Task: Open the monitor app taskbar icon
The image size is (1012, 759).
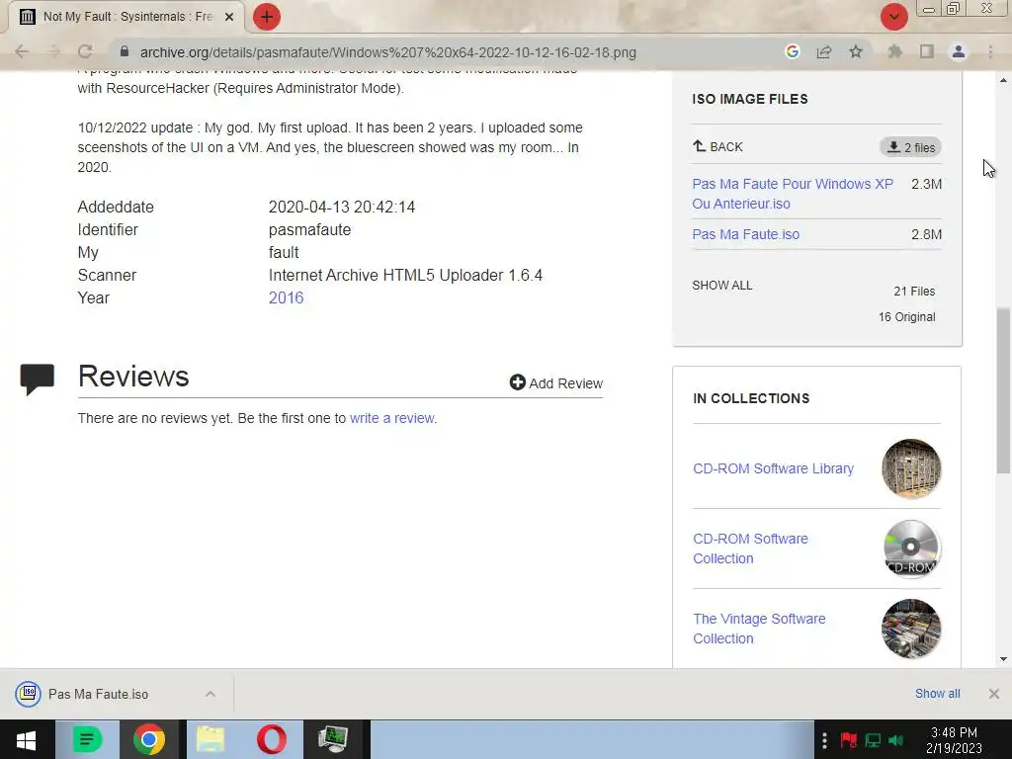Action: click(333, 739)
